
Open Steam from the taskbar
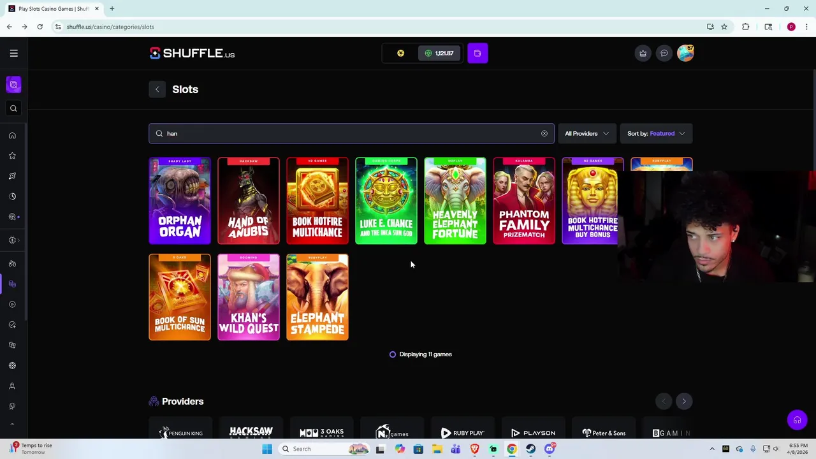click(x=530, y=449)
